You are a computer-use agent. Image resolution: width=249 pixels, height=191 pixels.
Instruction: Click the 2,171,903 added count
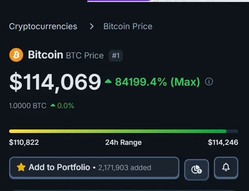tap(124, 168)
